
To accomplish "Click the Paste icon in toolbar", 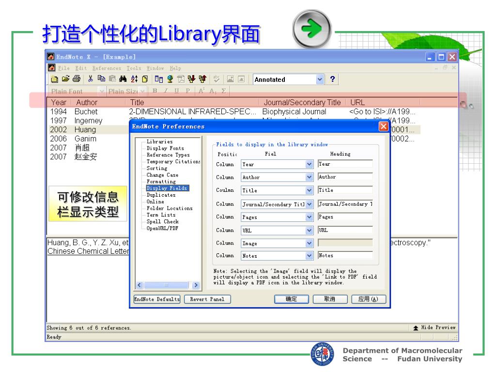I will click(x=112, y=79).
